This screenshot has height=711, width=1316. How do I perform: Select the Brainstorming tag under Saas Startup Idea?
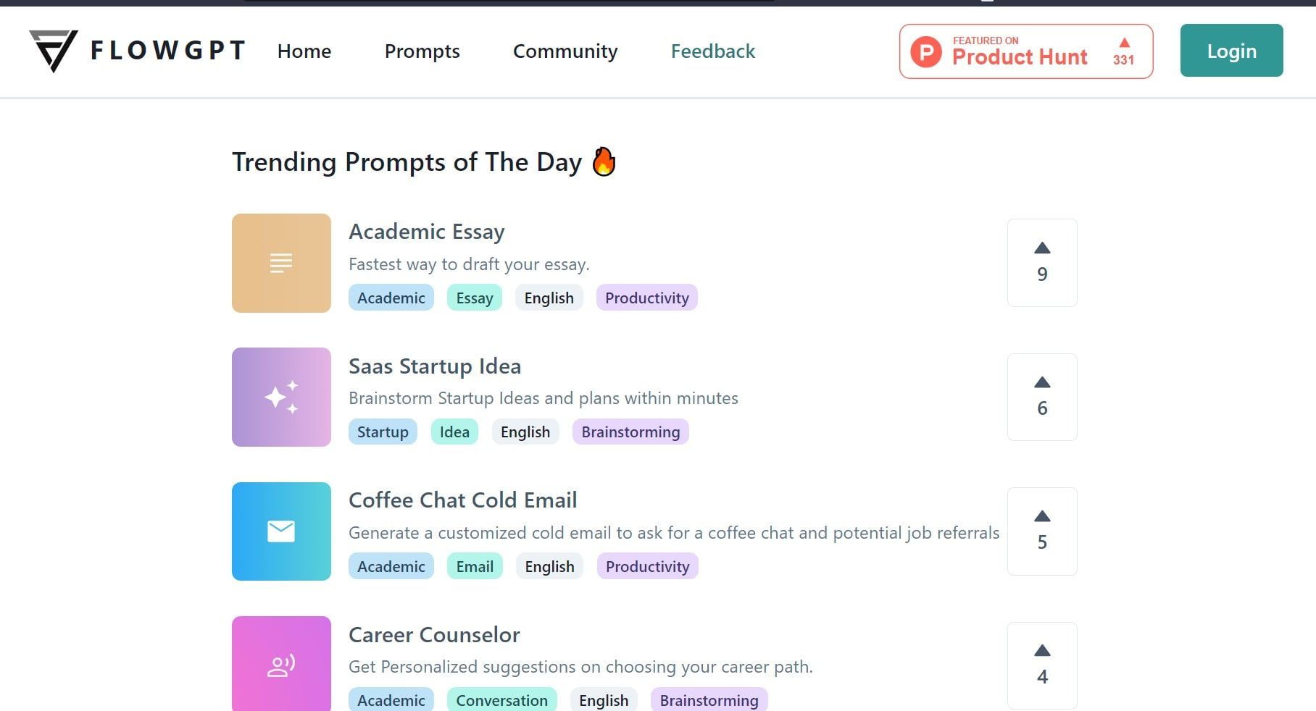630,432
